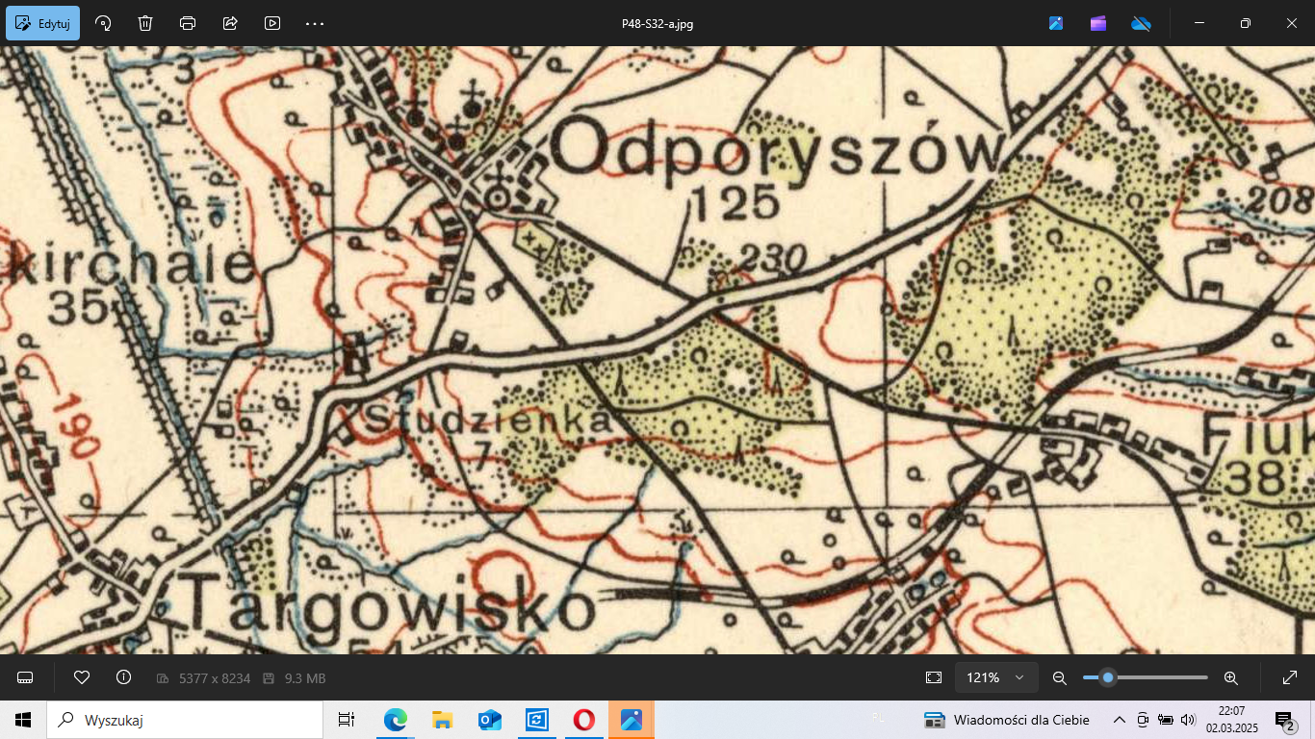
Task: Zoom out with the minus magnifier
Action: pos(1060,677)
